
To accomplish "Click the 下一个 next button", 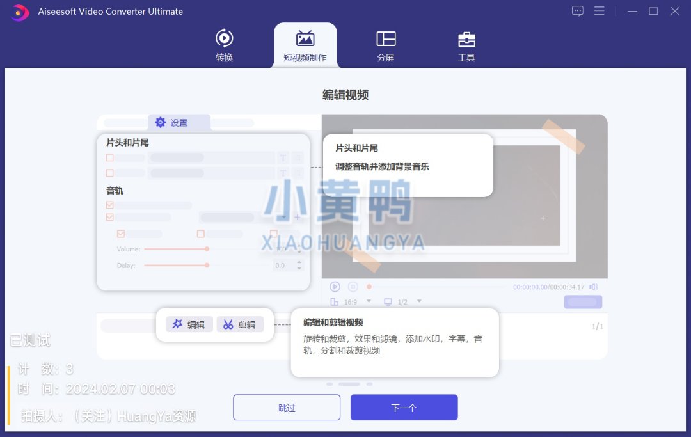I will click(x=404, y=408).
